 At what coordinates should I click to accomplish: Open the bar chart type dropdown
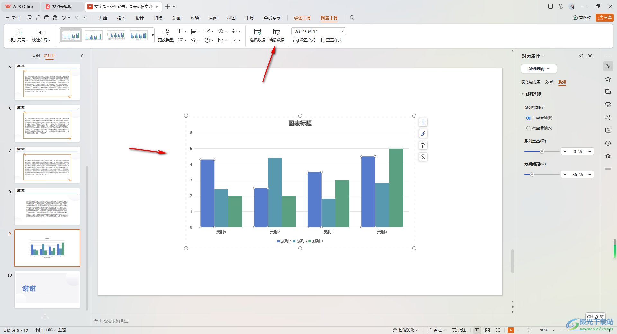182,31
